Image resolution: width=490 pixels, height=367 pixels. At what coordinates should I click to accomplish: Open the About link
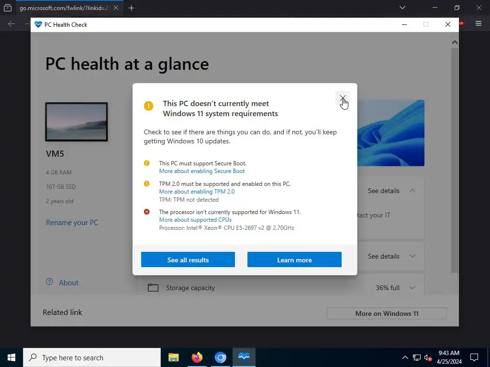point(69,283)
